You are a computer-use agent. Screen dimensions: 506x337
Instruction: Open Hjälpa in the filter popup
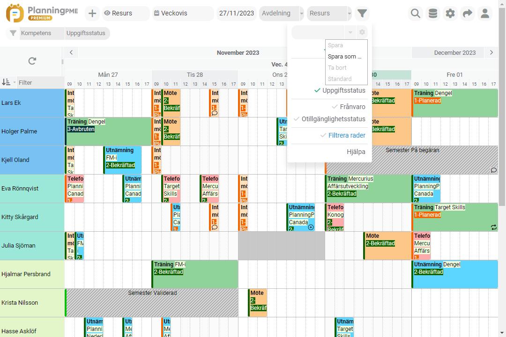coord(356,152)
